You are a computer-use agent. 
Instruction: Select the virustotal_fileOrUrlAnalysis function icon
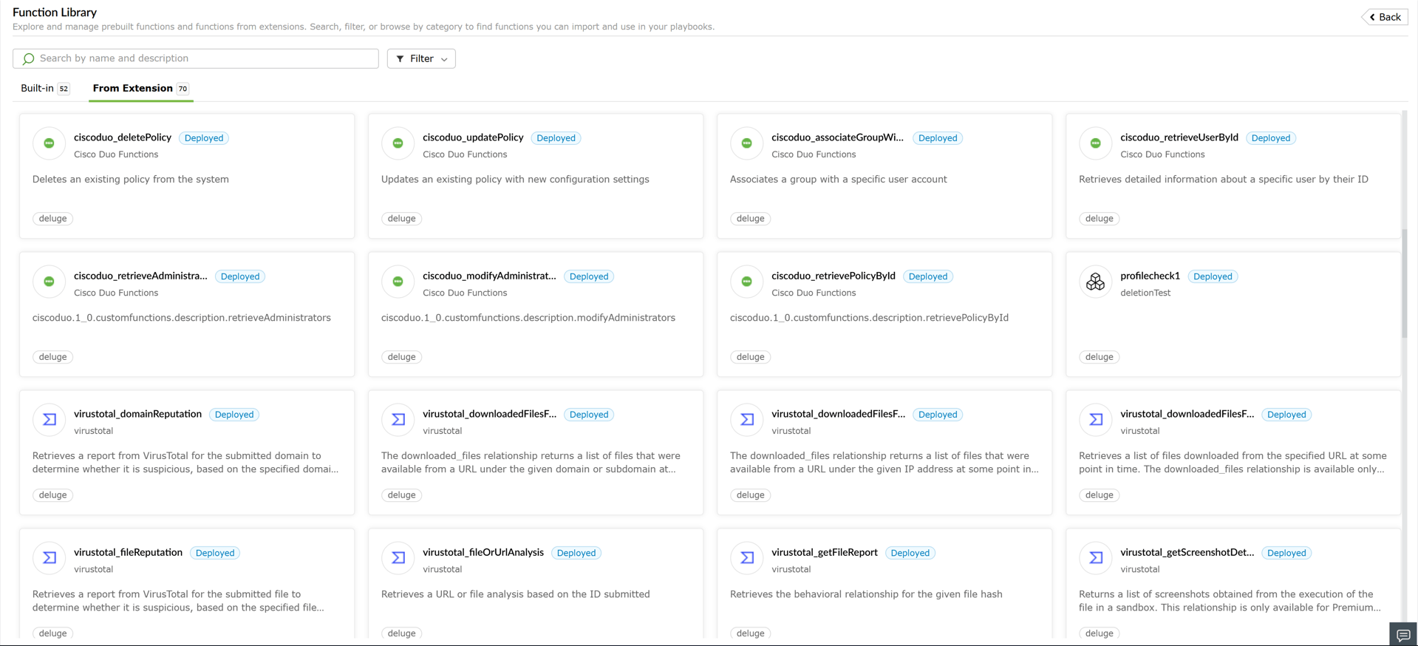398,558
